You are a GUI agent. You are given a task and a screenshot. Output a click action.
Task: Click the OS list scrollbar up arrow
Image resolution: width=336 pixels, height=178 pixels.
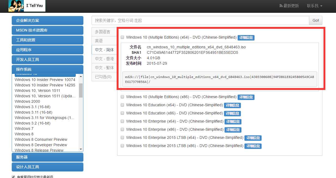coord(81,76)
